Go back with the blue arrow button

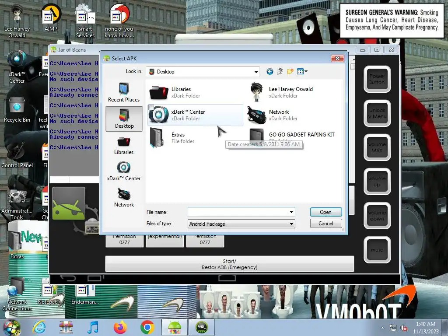(269, 71)
